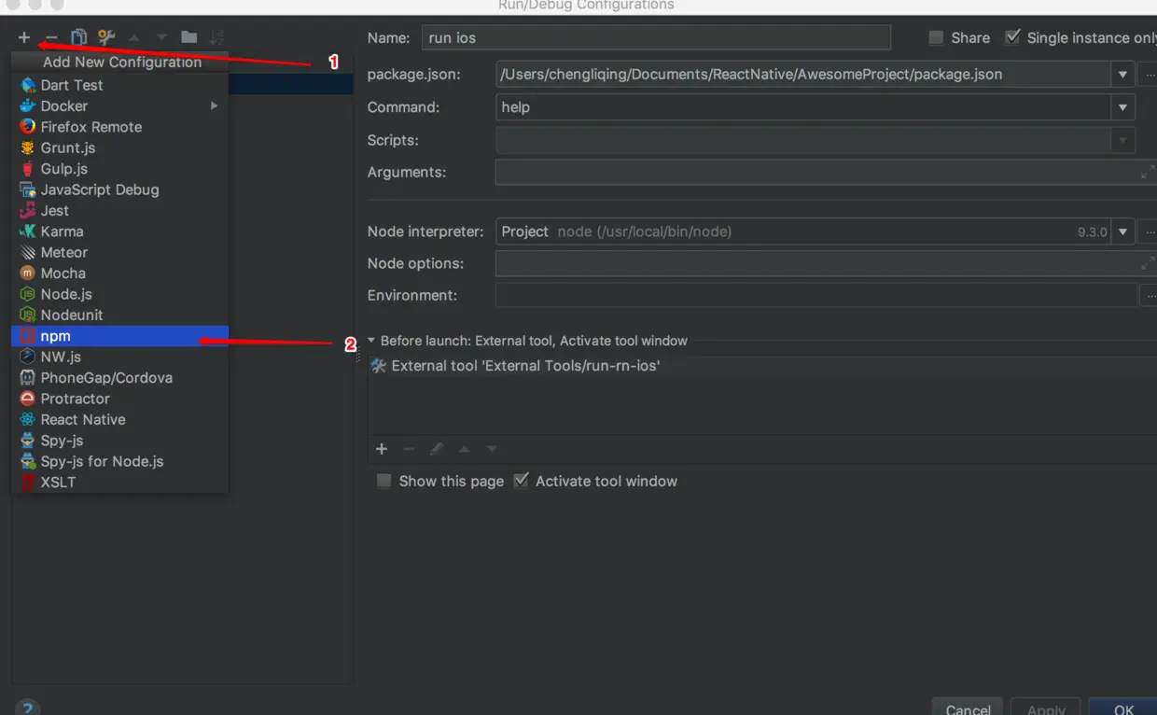Screen dimensions: 1157x715
Task: Move the Before launch task up
Action: (464, 449)
